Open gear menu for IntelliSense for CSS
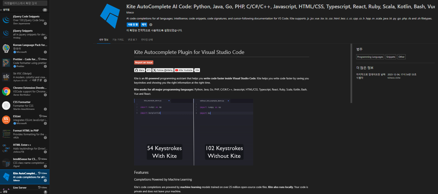 [45, 166]
